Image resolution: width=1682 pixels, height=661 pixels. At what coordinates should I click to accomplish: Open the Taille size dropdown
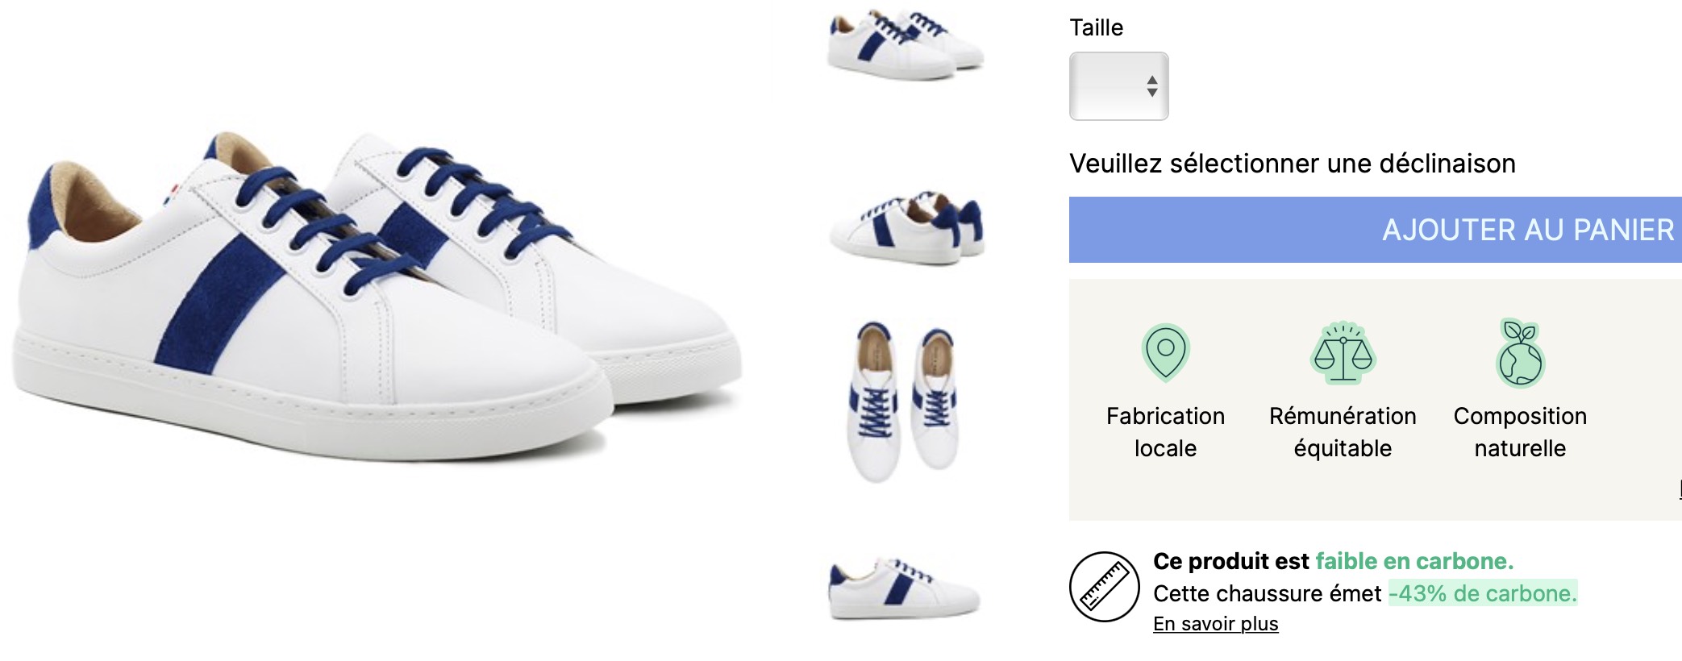coord(1118,86)
